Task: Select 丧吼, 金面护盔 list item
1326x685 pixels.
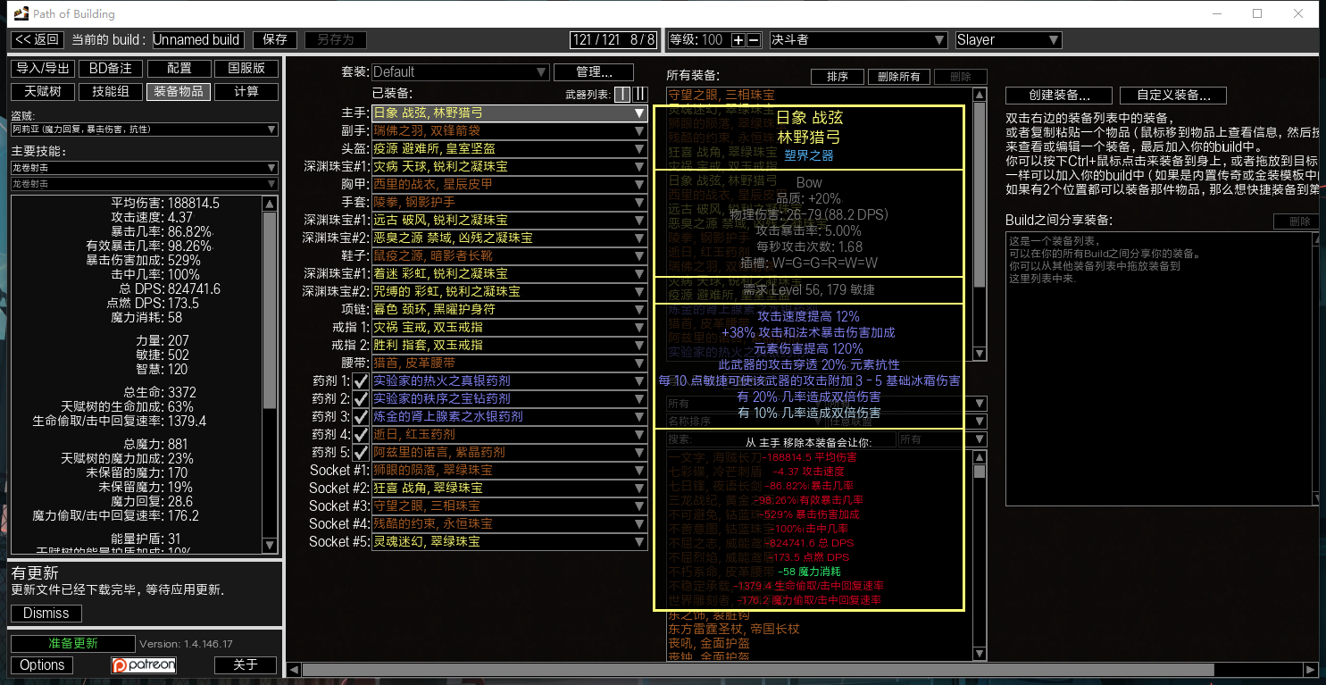Action: [709, 642]
